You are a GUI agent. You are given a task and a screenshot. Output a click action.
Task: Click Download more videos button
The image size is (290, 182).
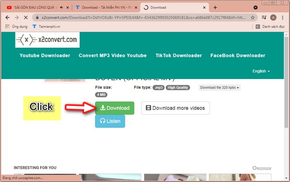pyautogui.click(x=175, y=108)
